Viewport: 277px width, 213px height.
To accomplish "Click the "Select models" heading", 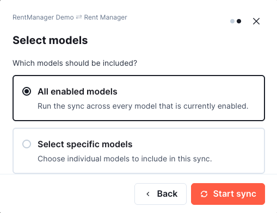I will 50,40.
